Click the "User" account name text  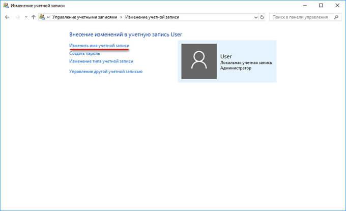coord(226,56)
